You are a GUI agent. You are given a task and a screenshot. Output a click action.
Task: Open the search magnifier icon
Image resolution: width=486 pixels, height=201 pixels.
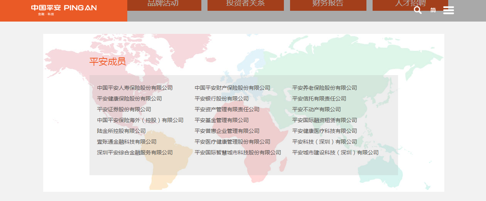[x=418, y=10]
